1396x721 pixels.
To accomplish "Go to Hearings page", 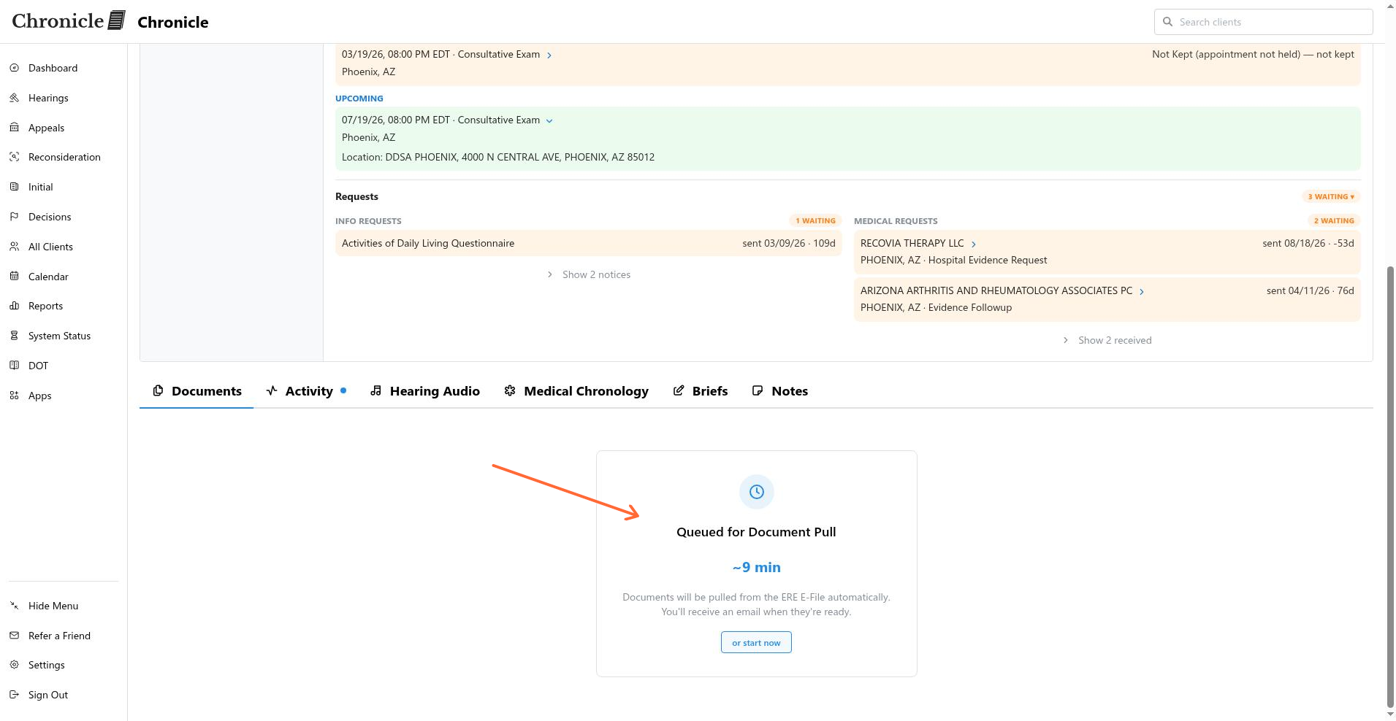I will coord(48,98).
